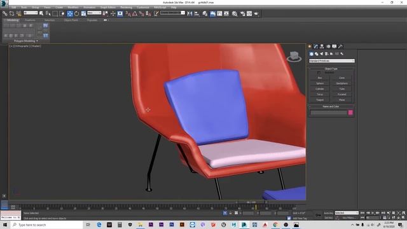Open the Standard Primitives dropdown

coord(332,61)
